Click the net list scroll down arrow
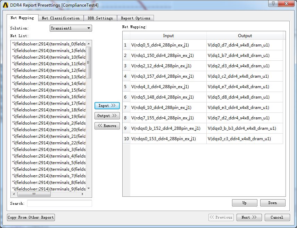This screenshot has height=228, width=297. [89, 189]
